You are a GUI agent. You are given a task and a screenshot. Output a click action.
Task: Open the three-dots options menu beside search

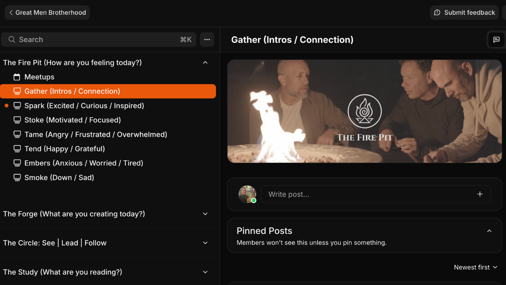207,40
